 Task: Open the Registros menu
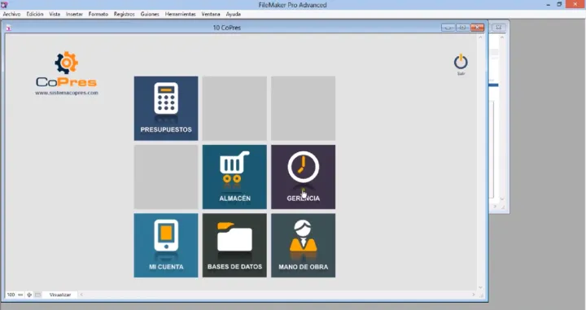point(124,14)
